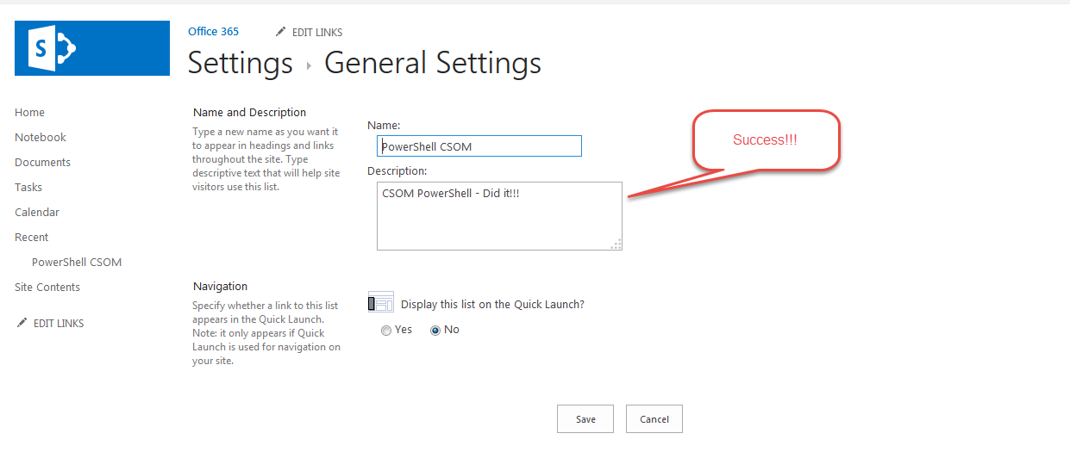The width and height of the screenshot is (1070, 458).
Task: Open Notebook in the left navigation
Action: pyautogui.click(x=41, y=138)
